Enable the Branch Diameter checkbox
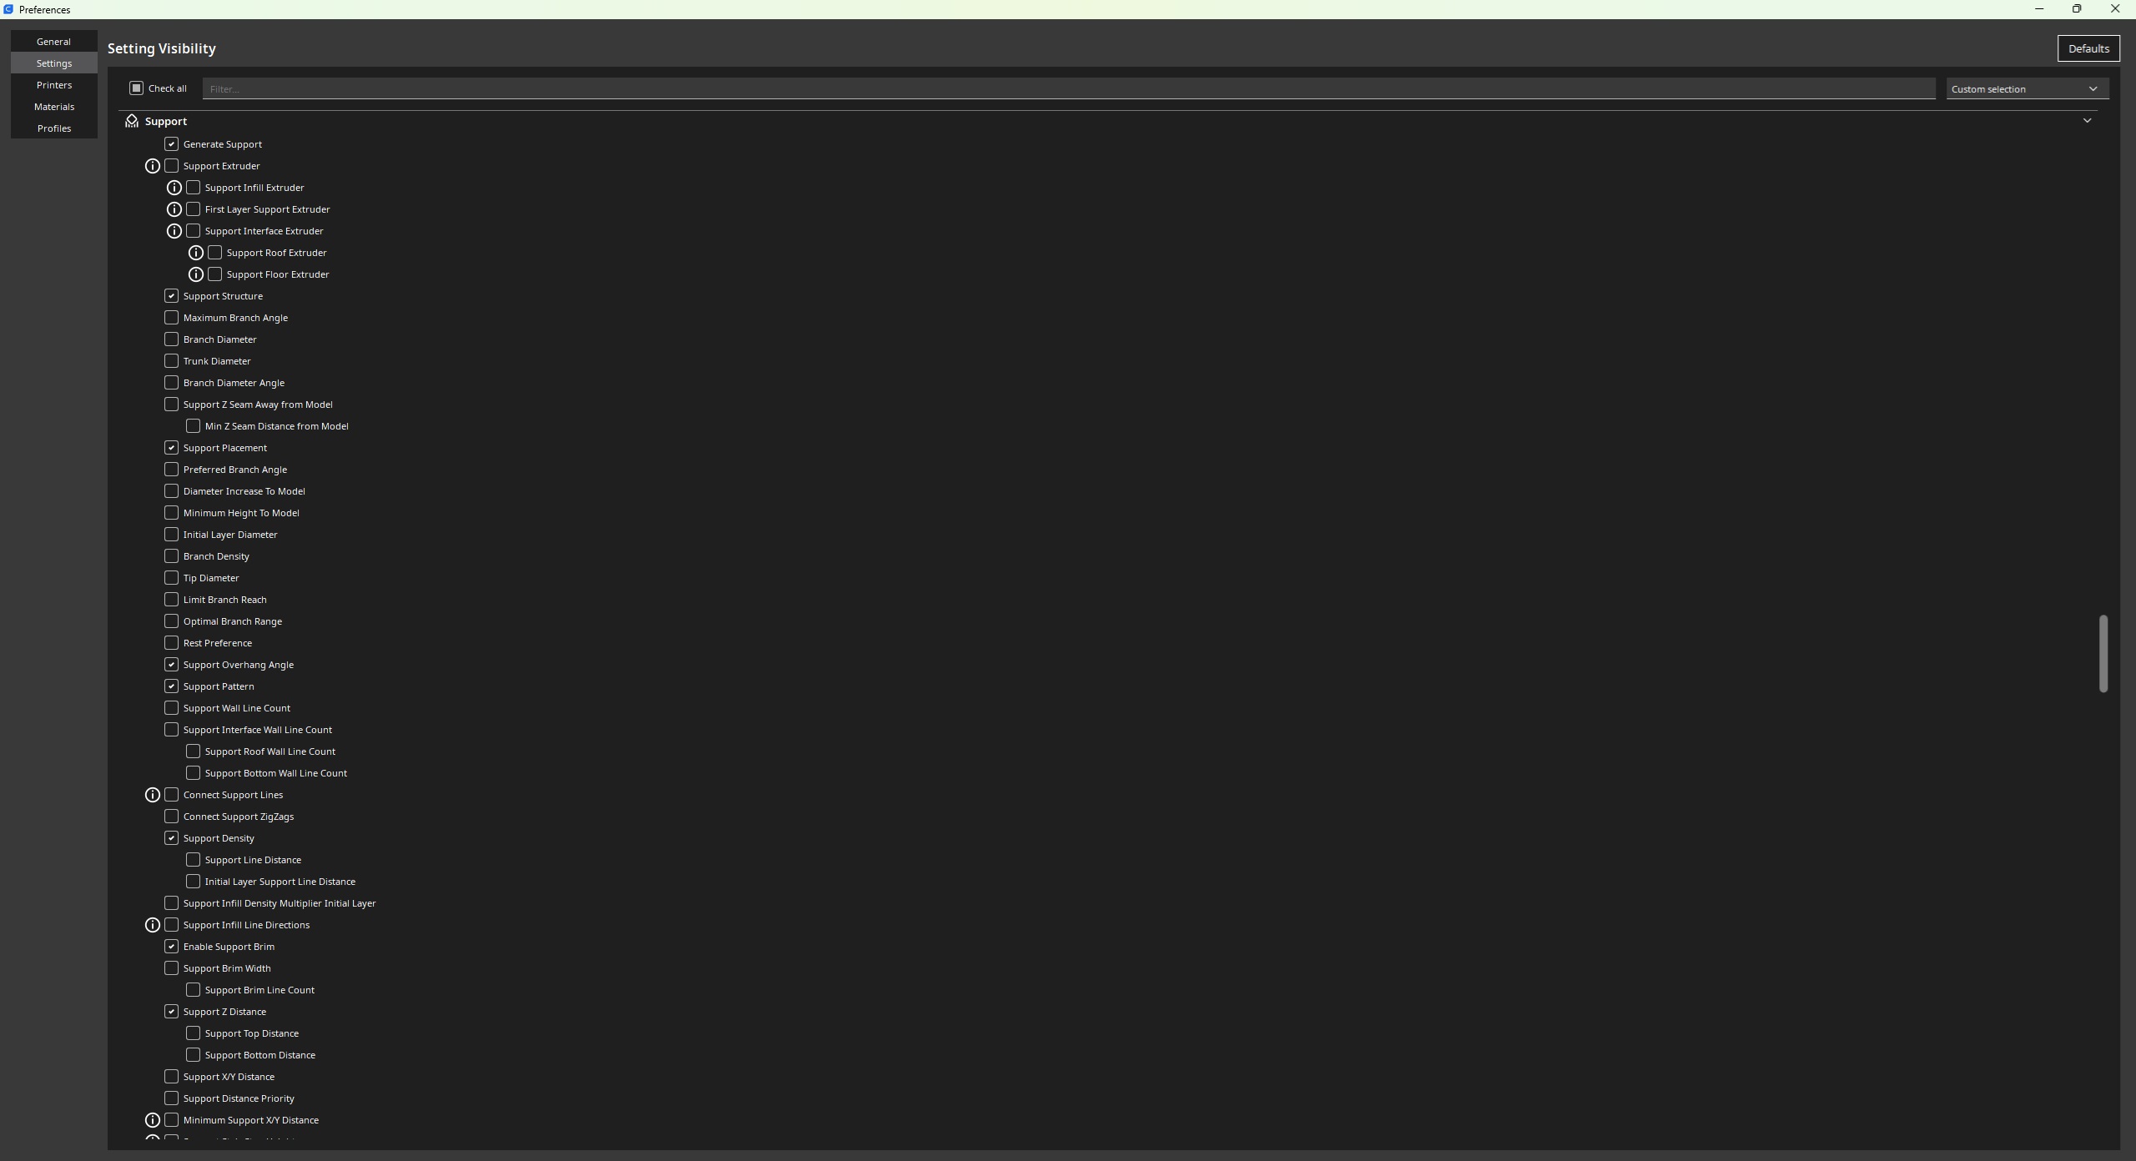 click(171, 339)
